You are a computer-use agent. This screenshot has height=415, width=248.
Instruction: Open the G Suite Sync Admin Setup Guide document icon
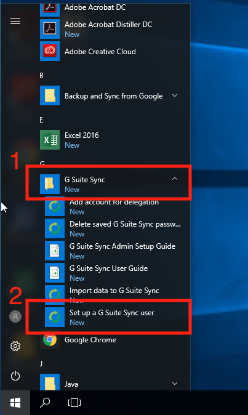[x=55, y=251]
